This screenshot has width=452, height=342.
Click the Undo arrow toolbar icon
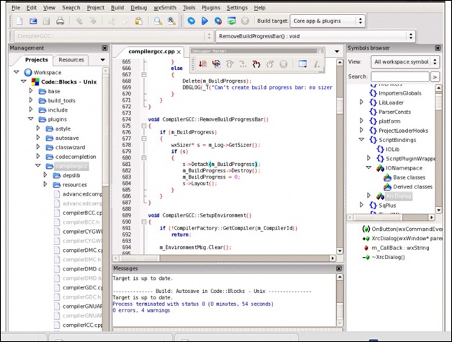pyautogui.click(x=79, y=21)
